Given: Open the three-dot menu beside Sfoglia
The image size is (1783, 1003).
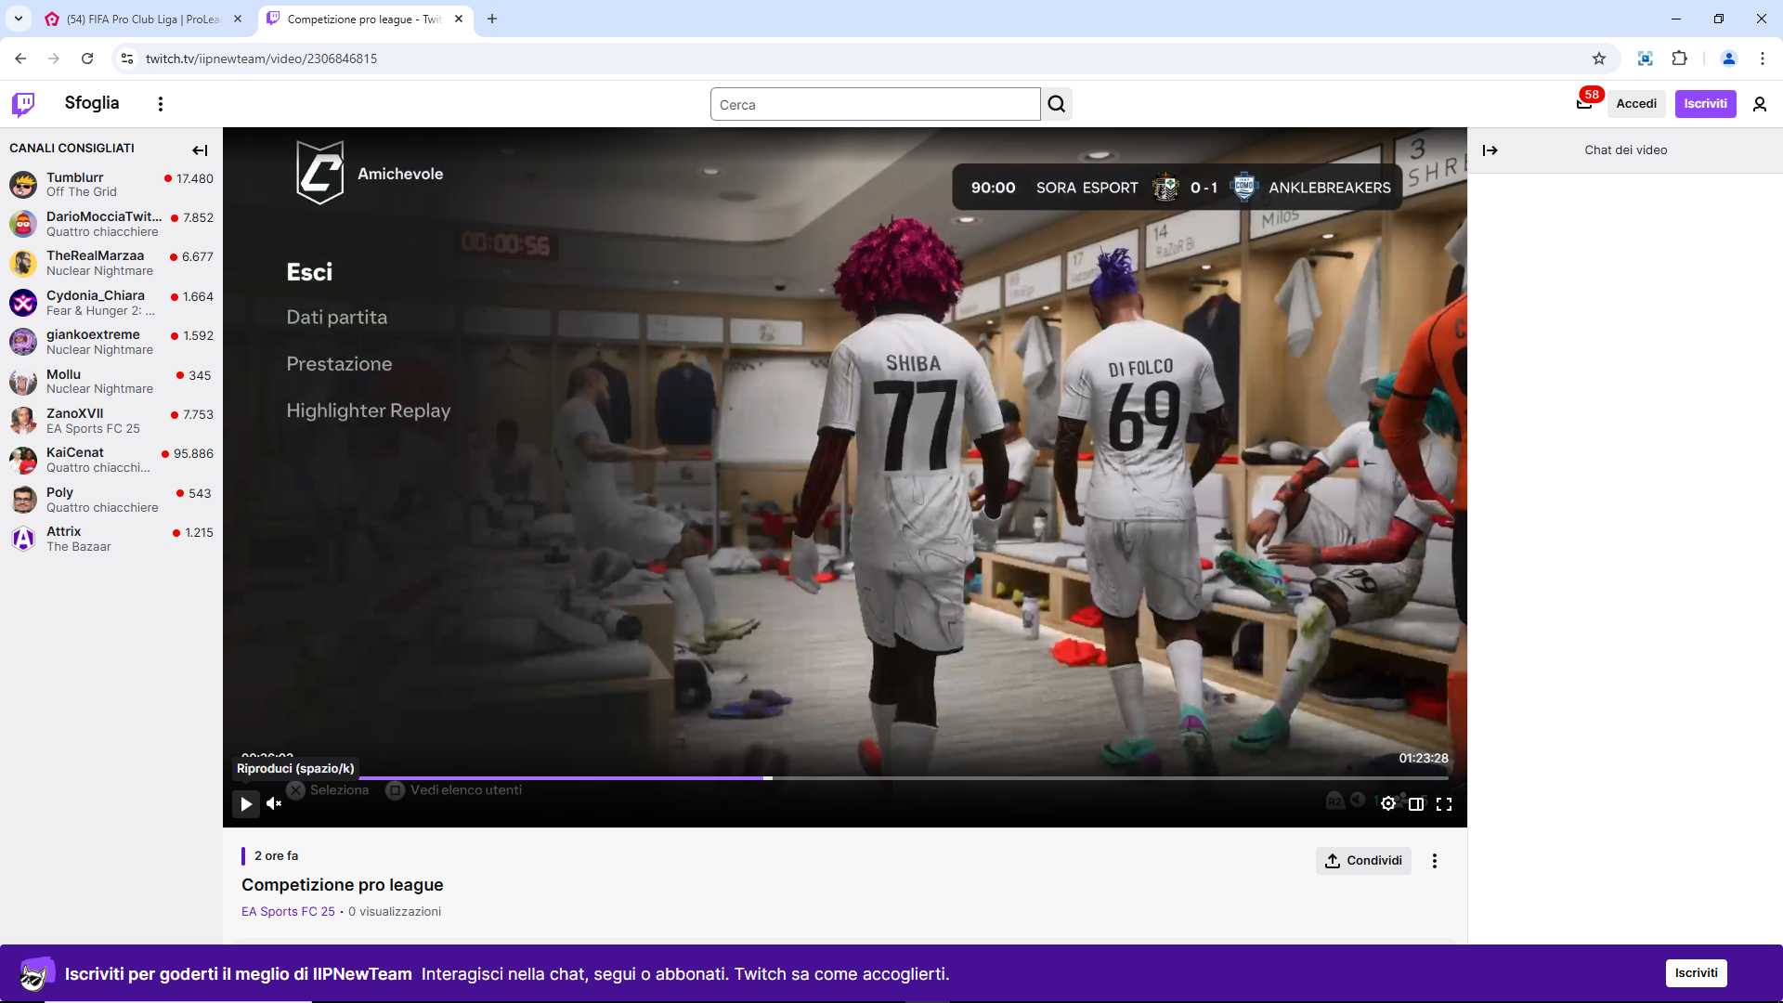Looking at the screenshot, I should 161,104.
